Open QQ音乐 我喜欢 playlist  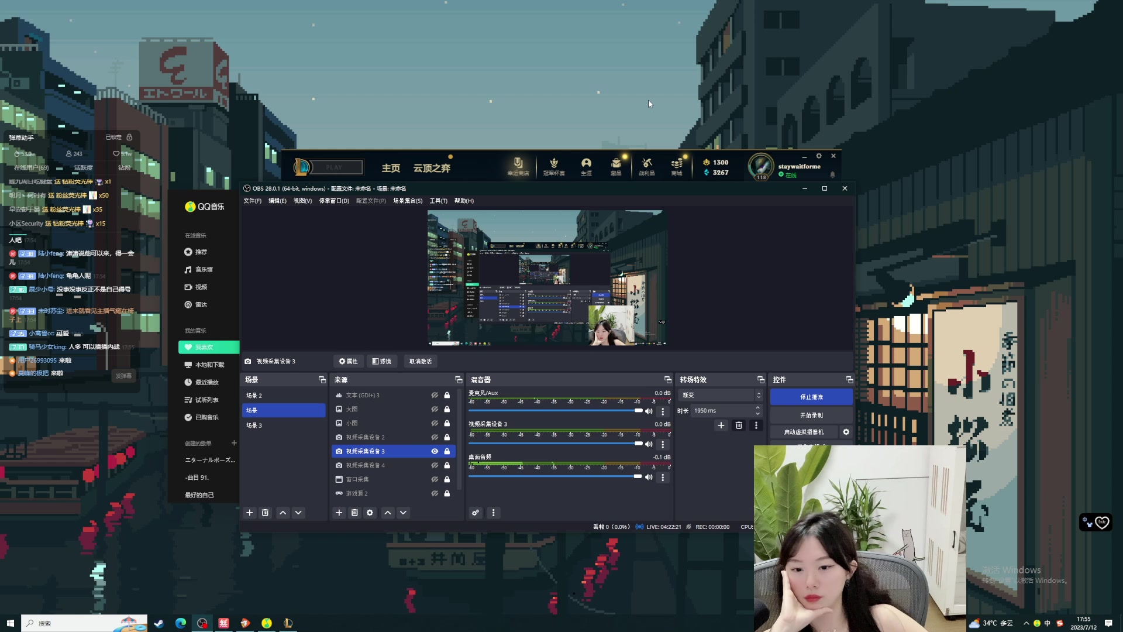[209, 347]
